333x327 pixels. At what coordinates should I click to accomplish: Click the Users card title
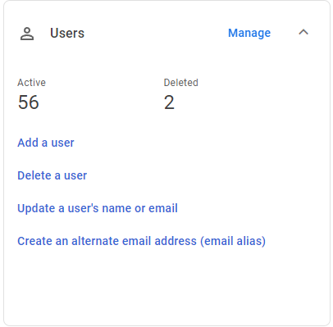(x=67, y=33)
